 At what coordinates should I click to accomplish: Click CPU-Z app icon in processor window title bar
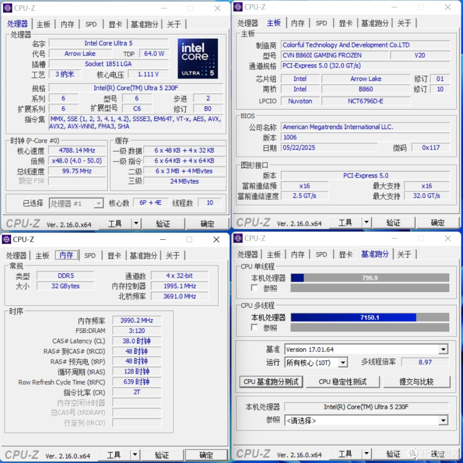(x=7, y=8)
